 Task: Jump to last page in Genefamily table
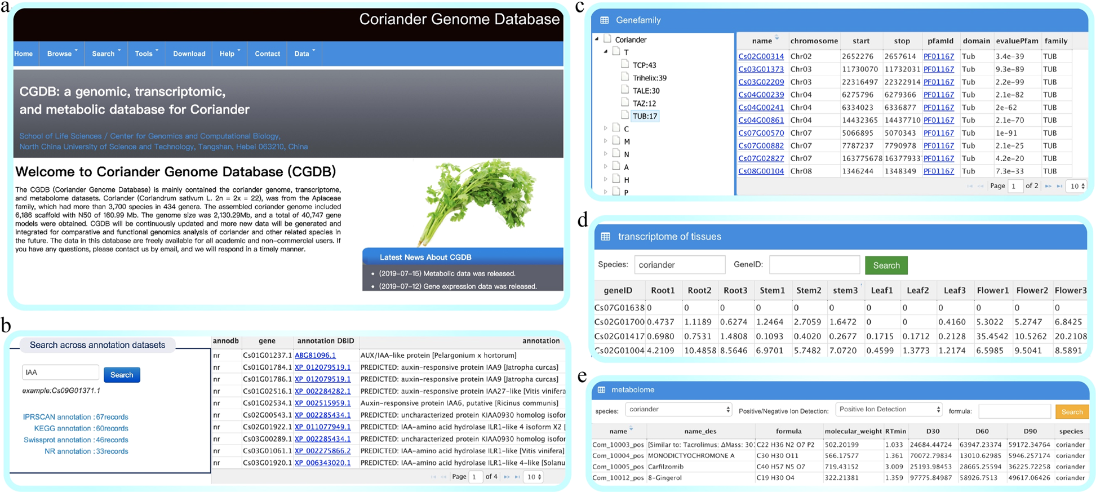[x=1060, y=186]
